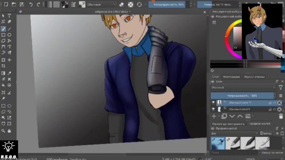Hide the second layer via eye icon
Viewport: 285px width, 160px height.
pos(213,109)
